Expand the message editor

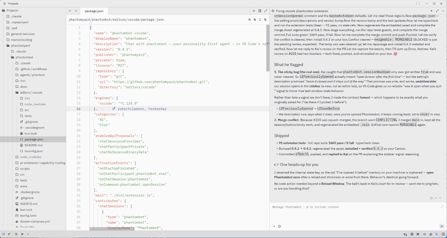442,206
